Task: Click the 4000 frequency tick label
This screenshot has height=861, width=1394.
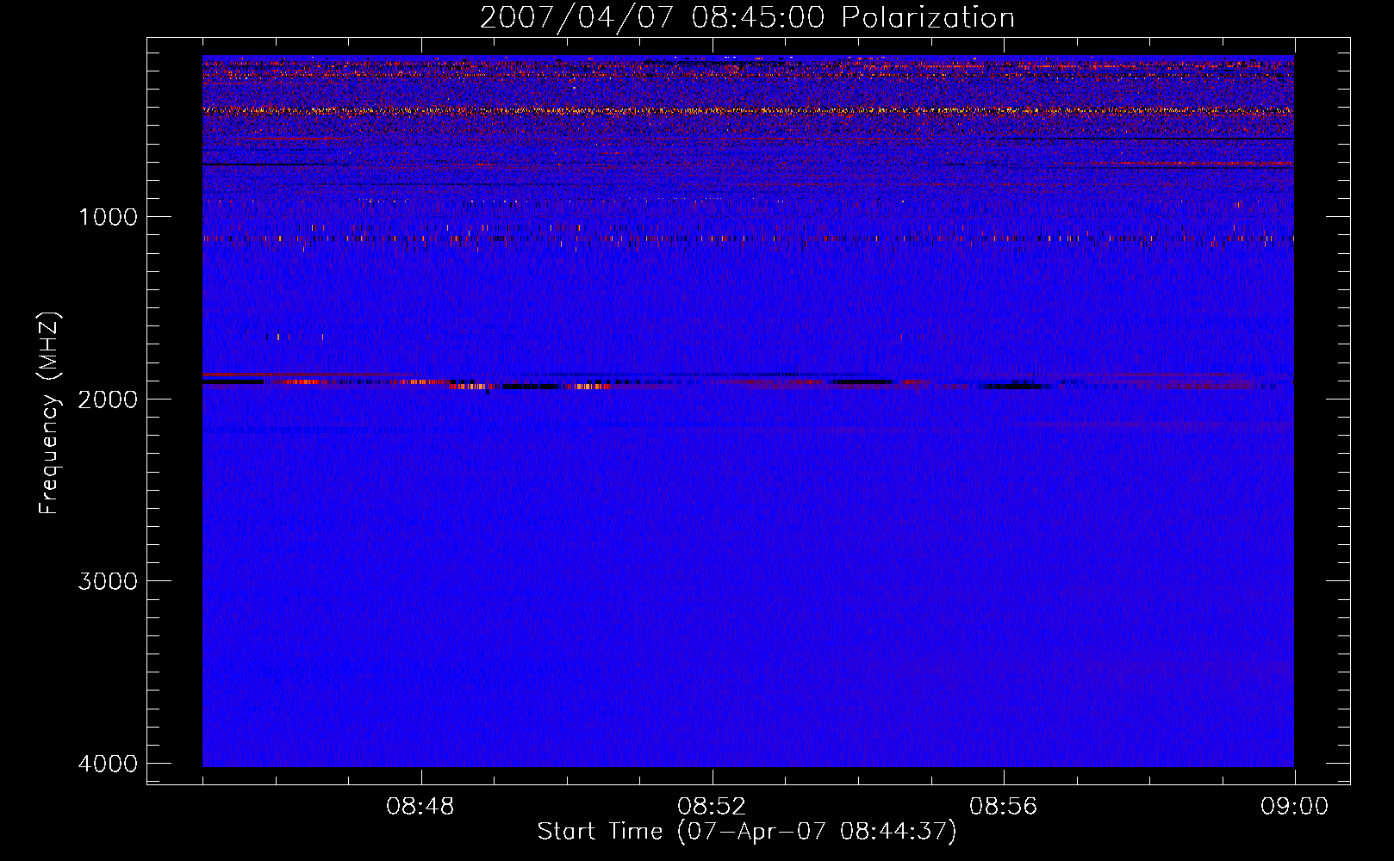Action: point(108,764)
